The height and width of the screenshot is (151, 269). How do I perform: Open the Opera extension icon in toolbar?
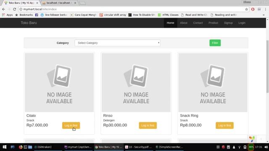tap(253, 9)
